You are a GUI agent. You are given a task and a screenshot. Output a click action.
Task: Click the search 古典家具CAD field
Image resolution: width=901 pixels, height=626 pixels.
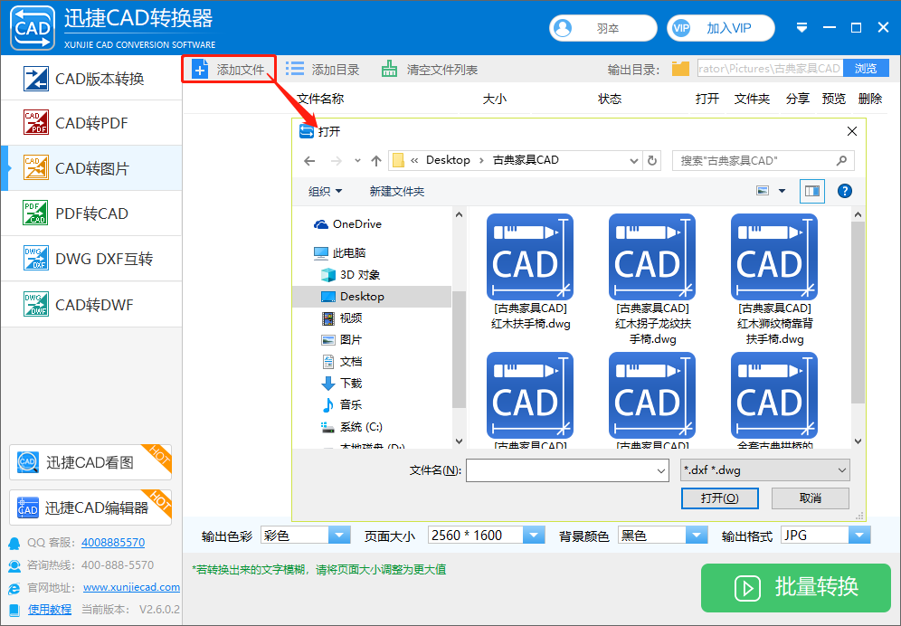click(763, 161)
